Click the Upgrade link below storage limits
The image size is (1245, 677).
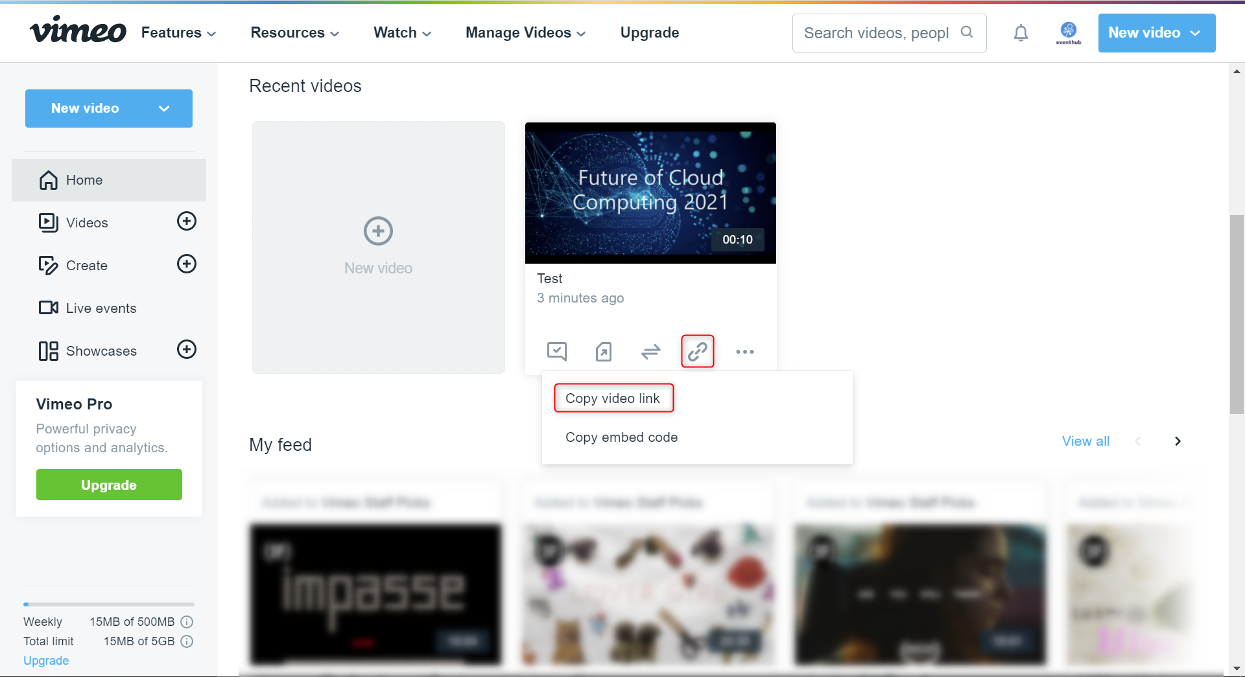46,661
